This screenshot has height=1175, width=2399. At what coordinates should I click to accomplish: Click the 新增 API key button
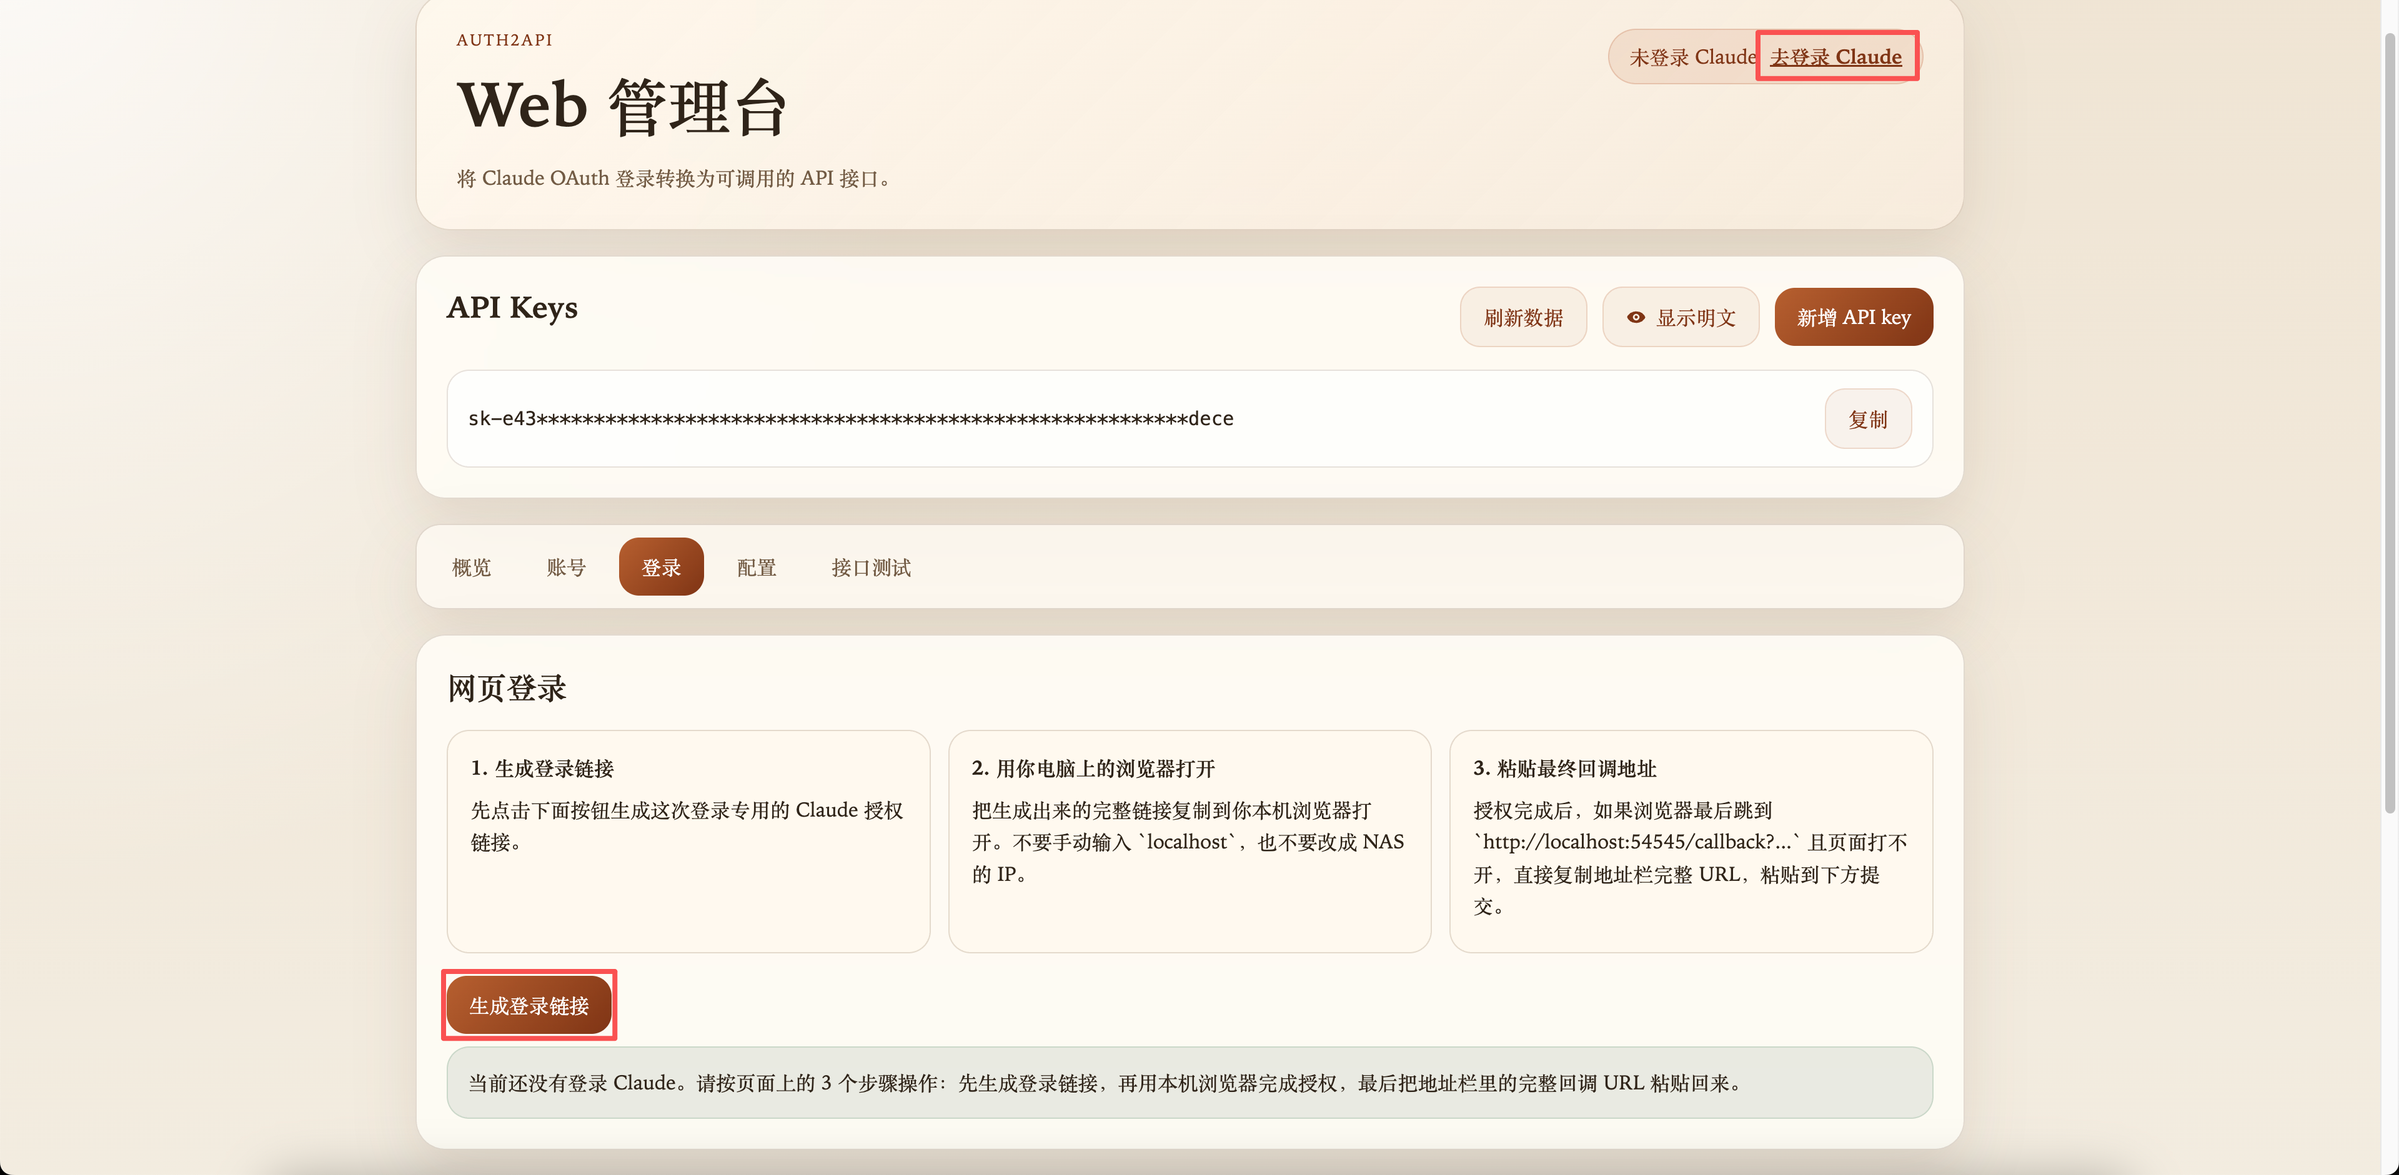coord(1853,317)
